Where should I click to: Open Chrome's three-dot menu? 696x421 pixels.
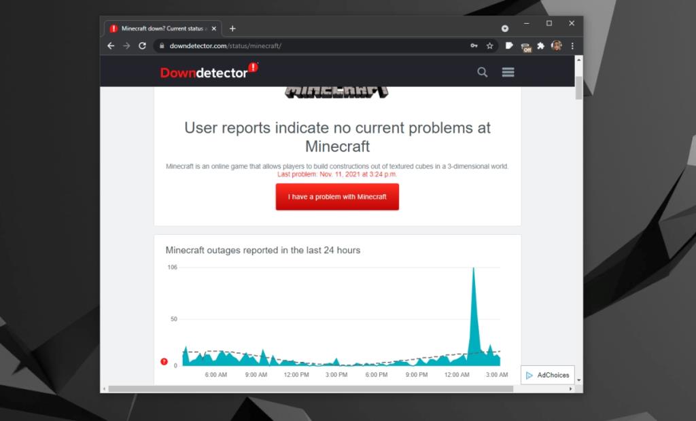coord(573,45)
